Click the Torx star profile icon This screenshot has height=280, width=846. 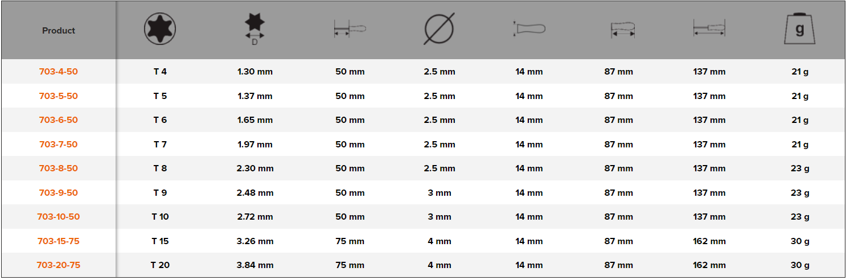[x=160, y=29]
